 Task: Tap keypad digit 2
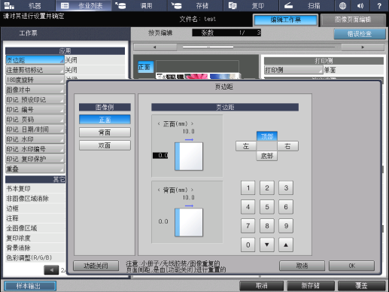tap(267, 187)
